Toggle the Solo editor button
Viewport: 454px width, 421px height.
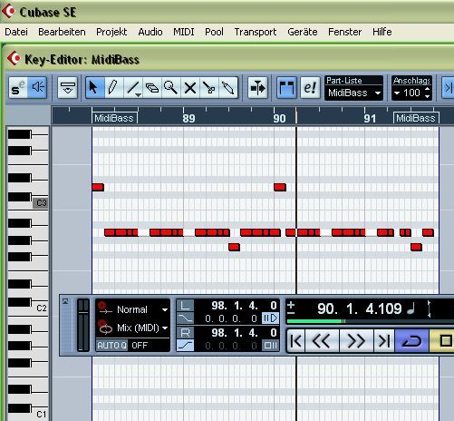pyautogui.click(x=18, y=88)
